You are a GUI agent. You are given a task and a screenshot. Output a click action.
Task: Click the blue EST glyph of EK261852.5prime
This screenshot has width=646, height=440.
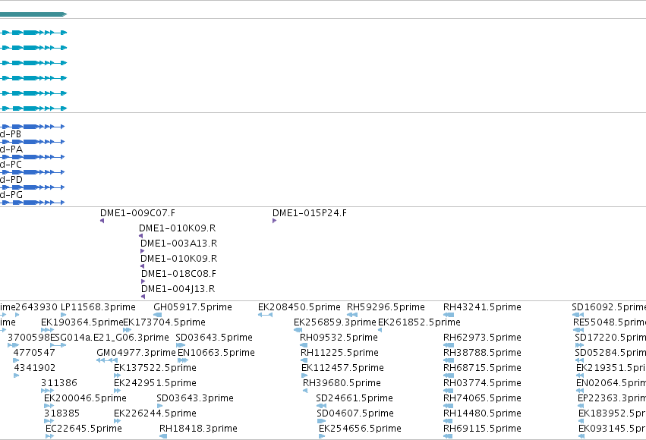coord(380,330)
